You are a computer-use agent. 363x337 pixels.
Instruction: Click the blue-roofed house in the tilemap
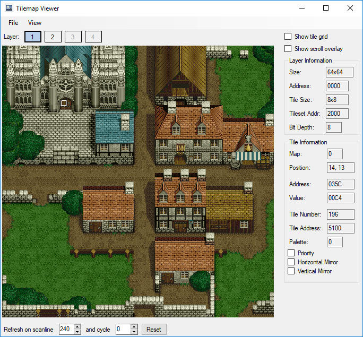[114, 134]
